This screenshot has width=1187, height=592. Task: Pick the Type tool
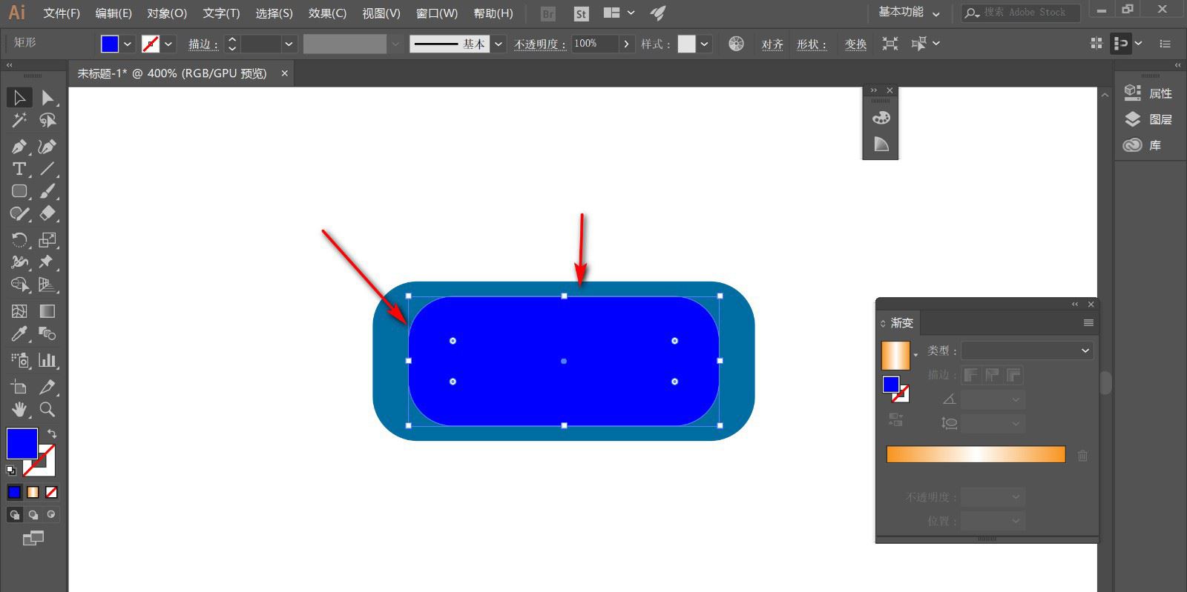[x=19, y=169]
